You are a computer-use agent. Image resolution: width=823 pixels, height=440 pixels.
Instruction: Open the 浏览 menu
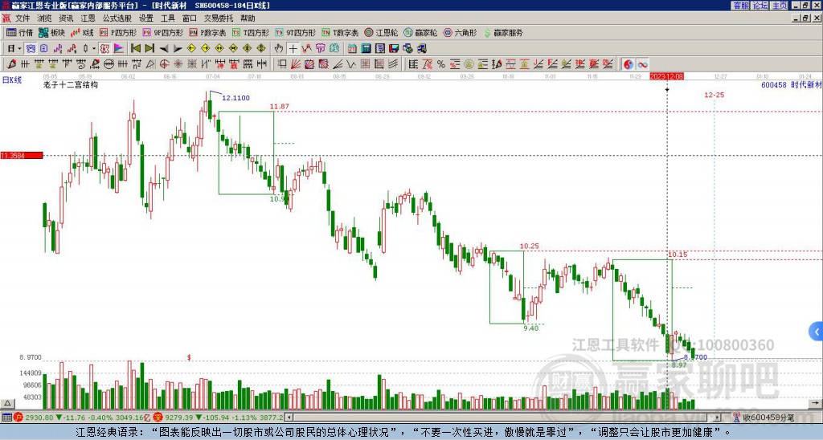pos(44,18)
